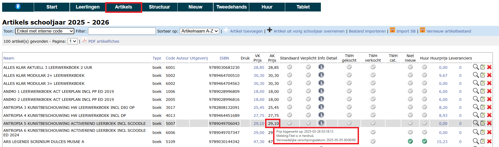Image resolution: width=499 pixels, height=147 pixels.
Task: Click huurprijs 8,93 for ANTROPIA 4
Action: click(443, 116)
